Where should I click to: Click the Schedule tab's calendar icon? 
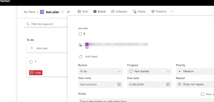[x=113, y=11]
